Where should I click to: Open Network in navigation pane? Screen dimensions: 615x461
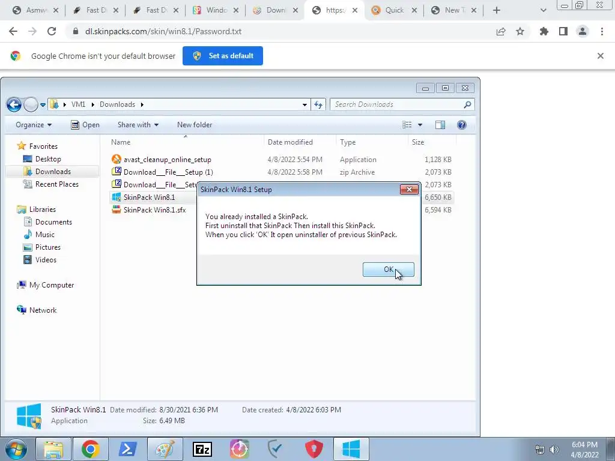tap(43, 310)
